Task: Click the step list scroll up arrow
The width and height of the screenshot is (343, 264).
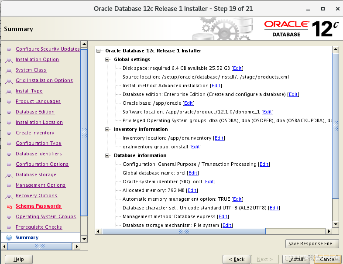Action: [84, 44]
